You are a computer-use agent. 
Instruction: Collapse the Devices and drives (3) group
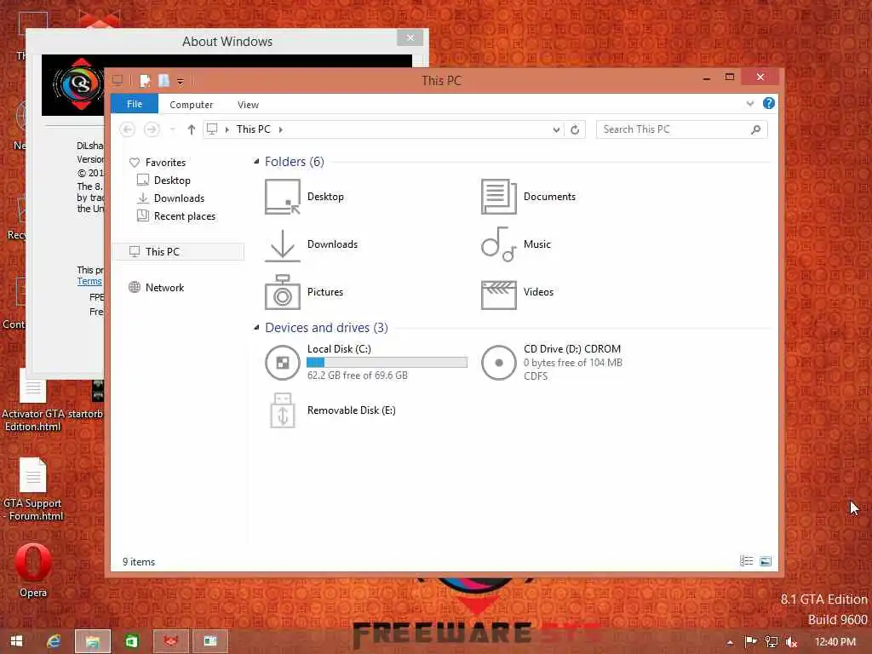click(x=256, y=328)
